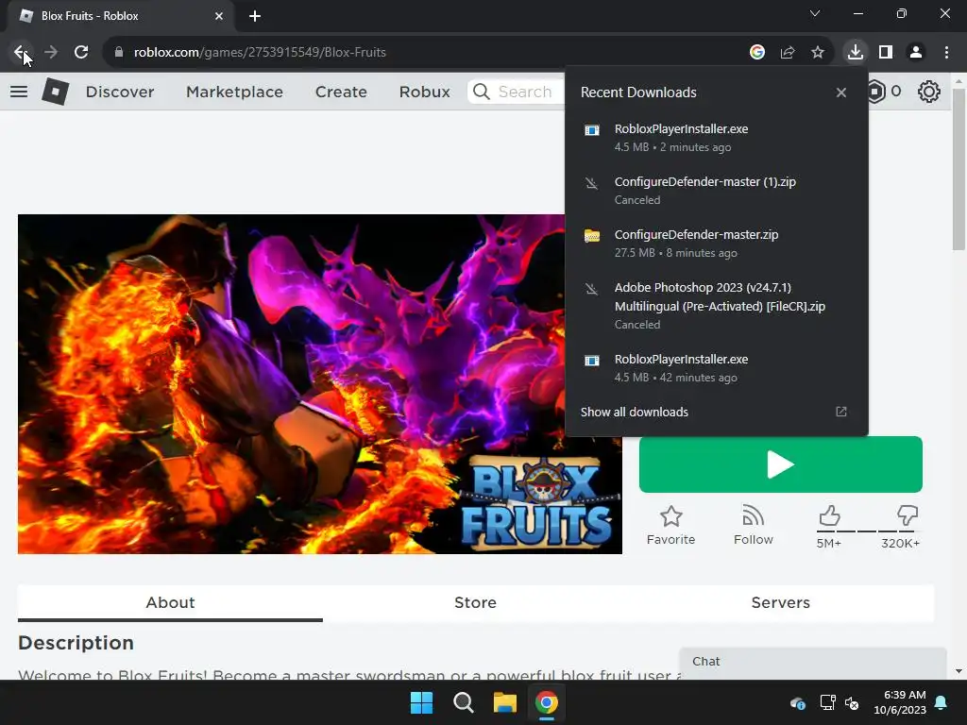Open the Create menu item
Image resolution: width=967 pixels, height=725 pixels.
click(x=341, y=92)
